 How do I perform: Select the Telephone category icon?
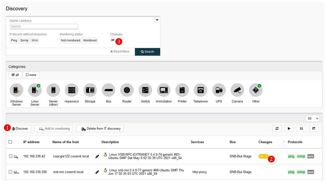pyautogui.click(x=200, y=90)
